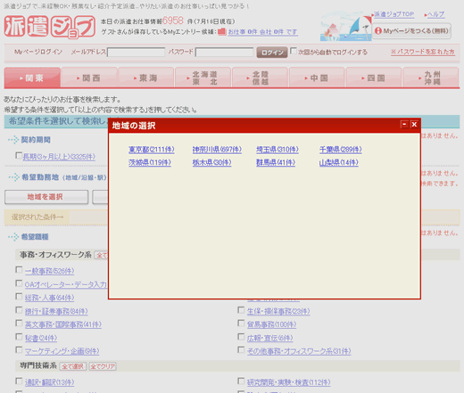Switch to the 九州 沖縄 tab
Viewport: 464px width, 393px height.
[x=431, y=78]
